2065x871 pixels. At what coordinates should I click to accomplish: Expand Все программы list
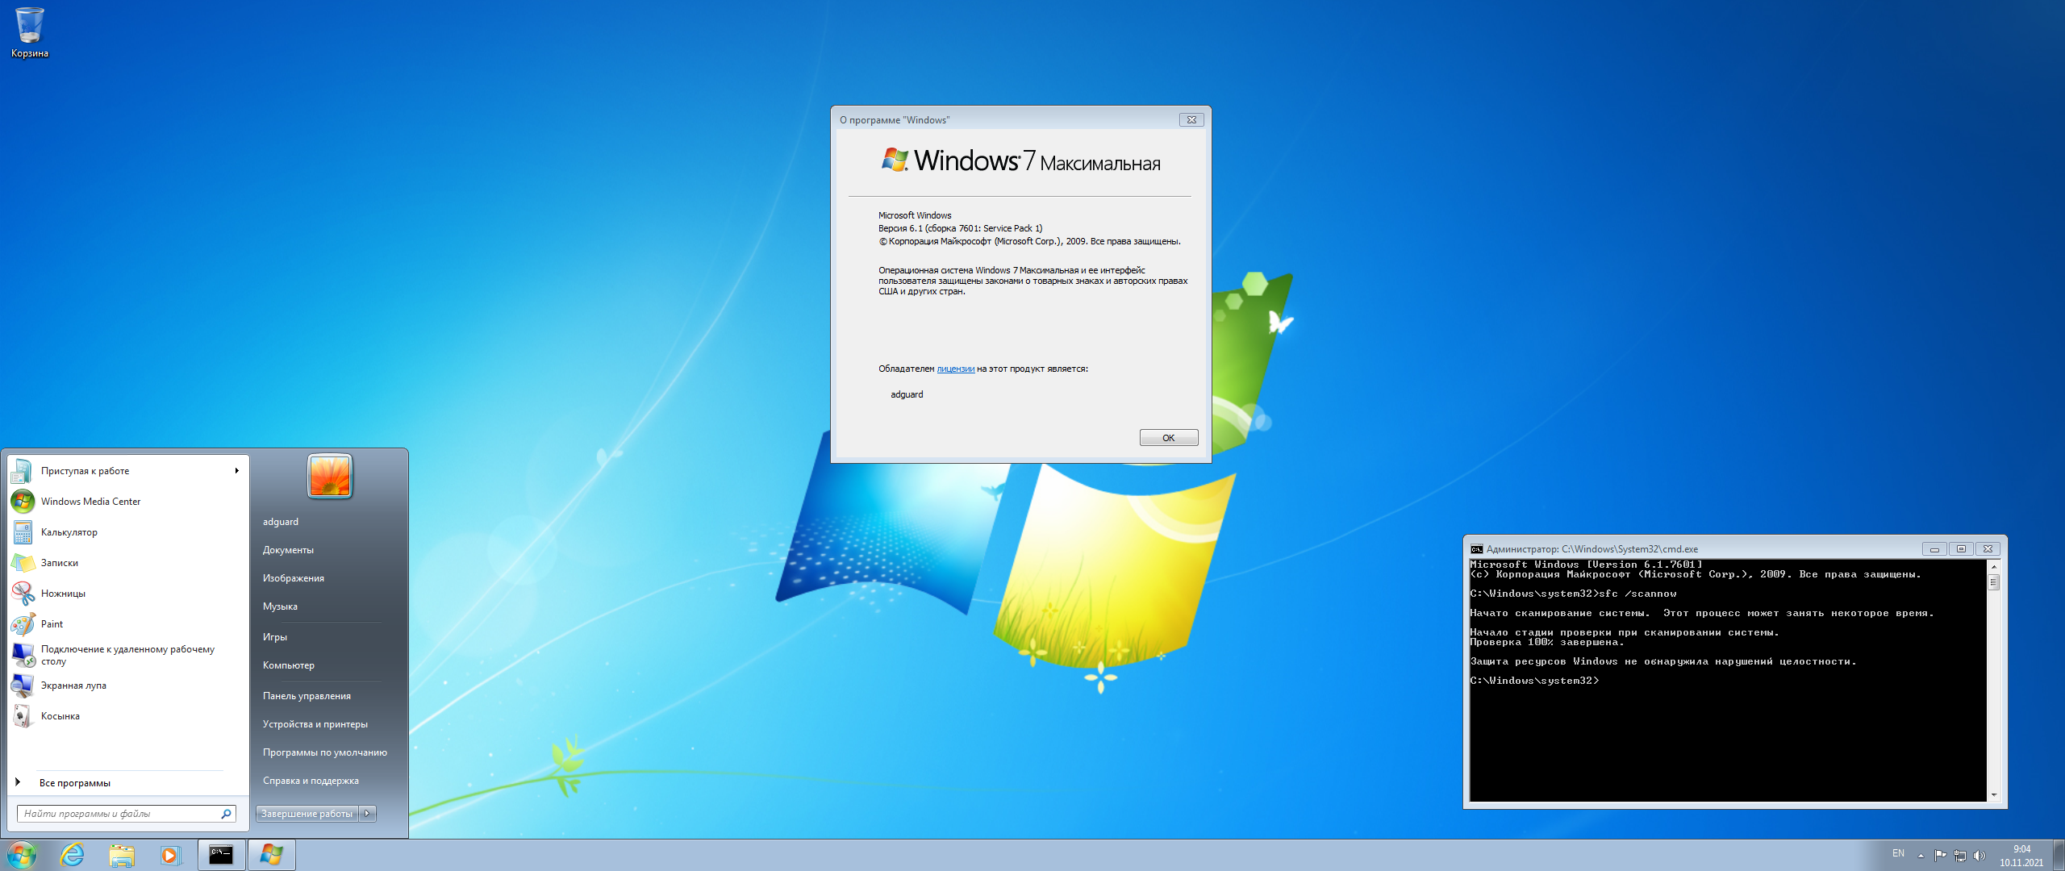(x=126, y=783)
